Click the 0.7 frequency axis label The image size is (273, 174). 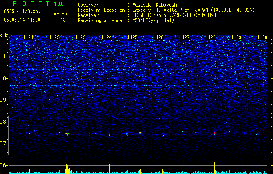pos(3,144)
